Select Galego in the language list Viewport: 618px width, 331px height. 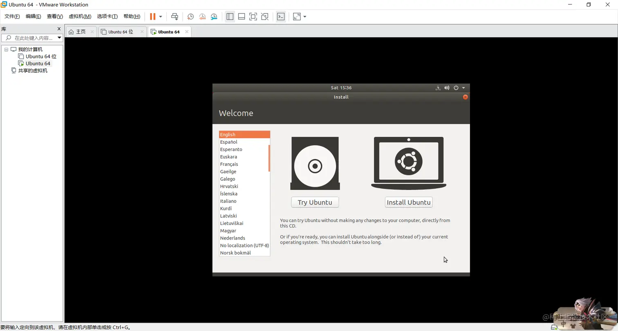(x=244, y=179)
